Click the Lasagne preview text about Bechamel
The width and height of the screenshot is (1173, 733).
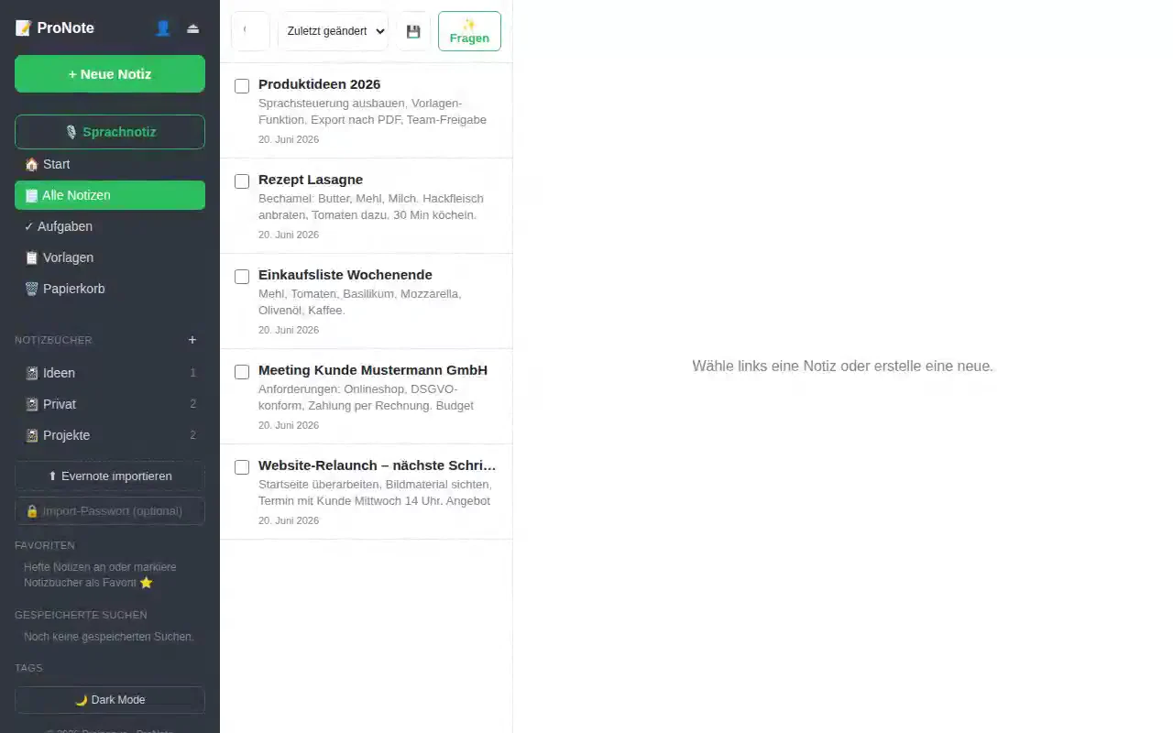coord(371,206)
